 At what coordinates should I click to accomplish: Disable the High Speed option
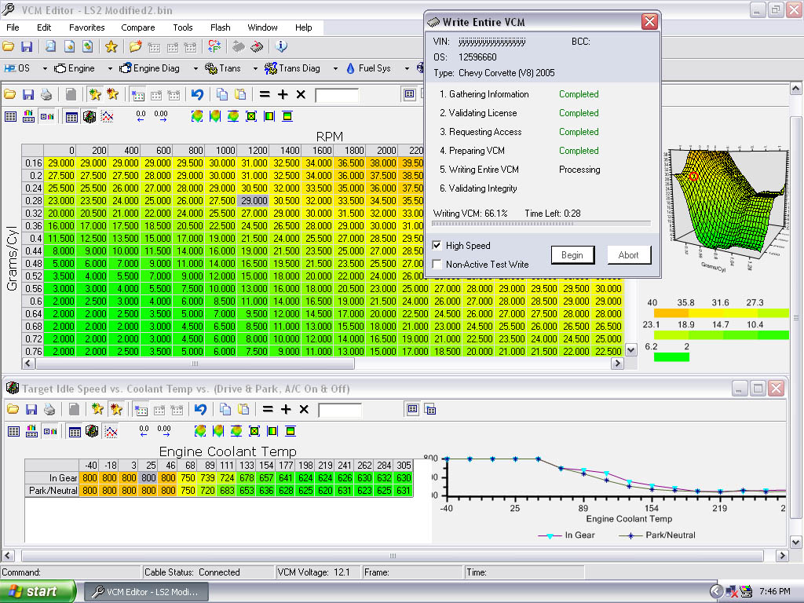(436, 246)
